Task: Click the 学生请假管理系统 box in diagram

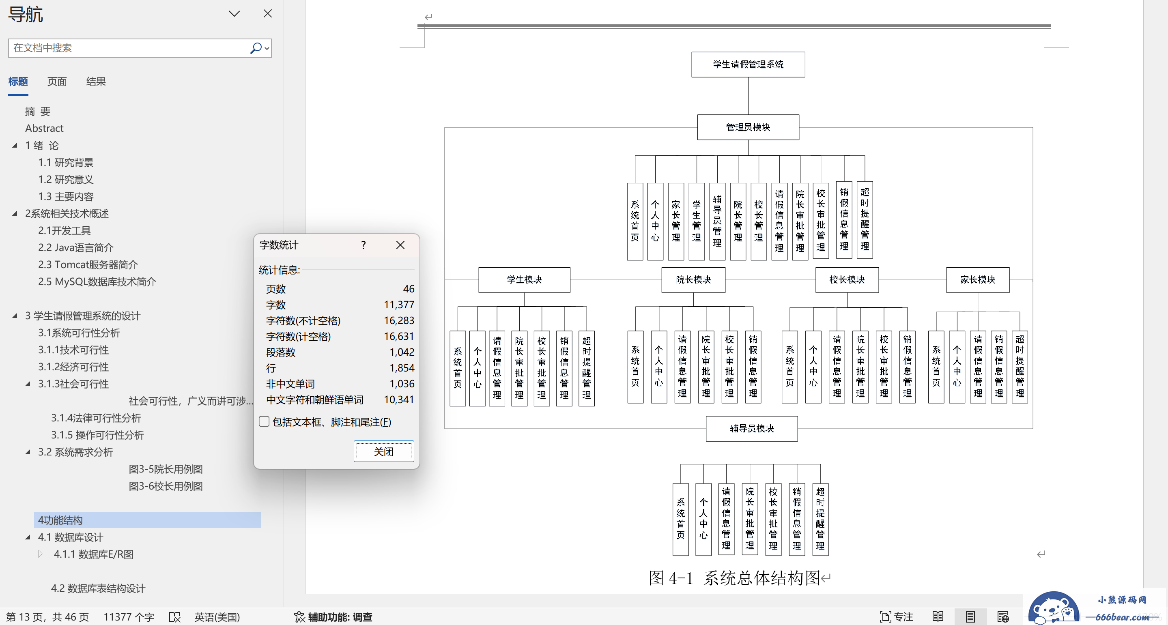Action: tap(748, 64)
